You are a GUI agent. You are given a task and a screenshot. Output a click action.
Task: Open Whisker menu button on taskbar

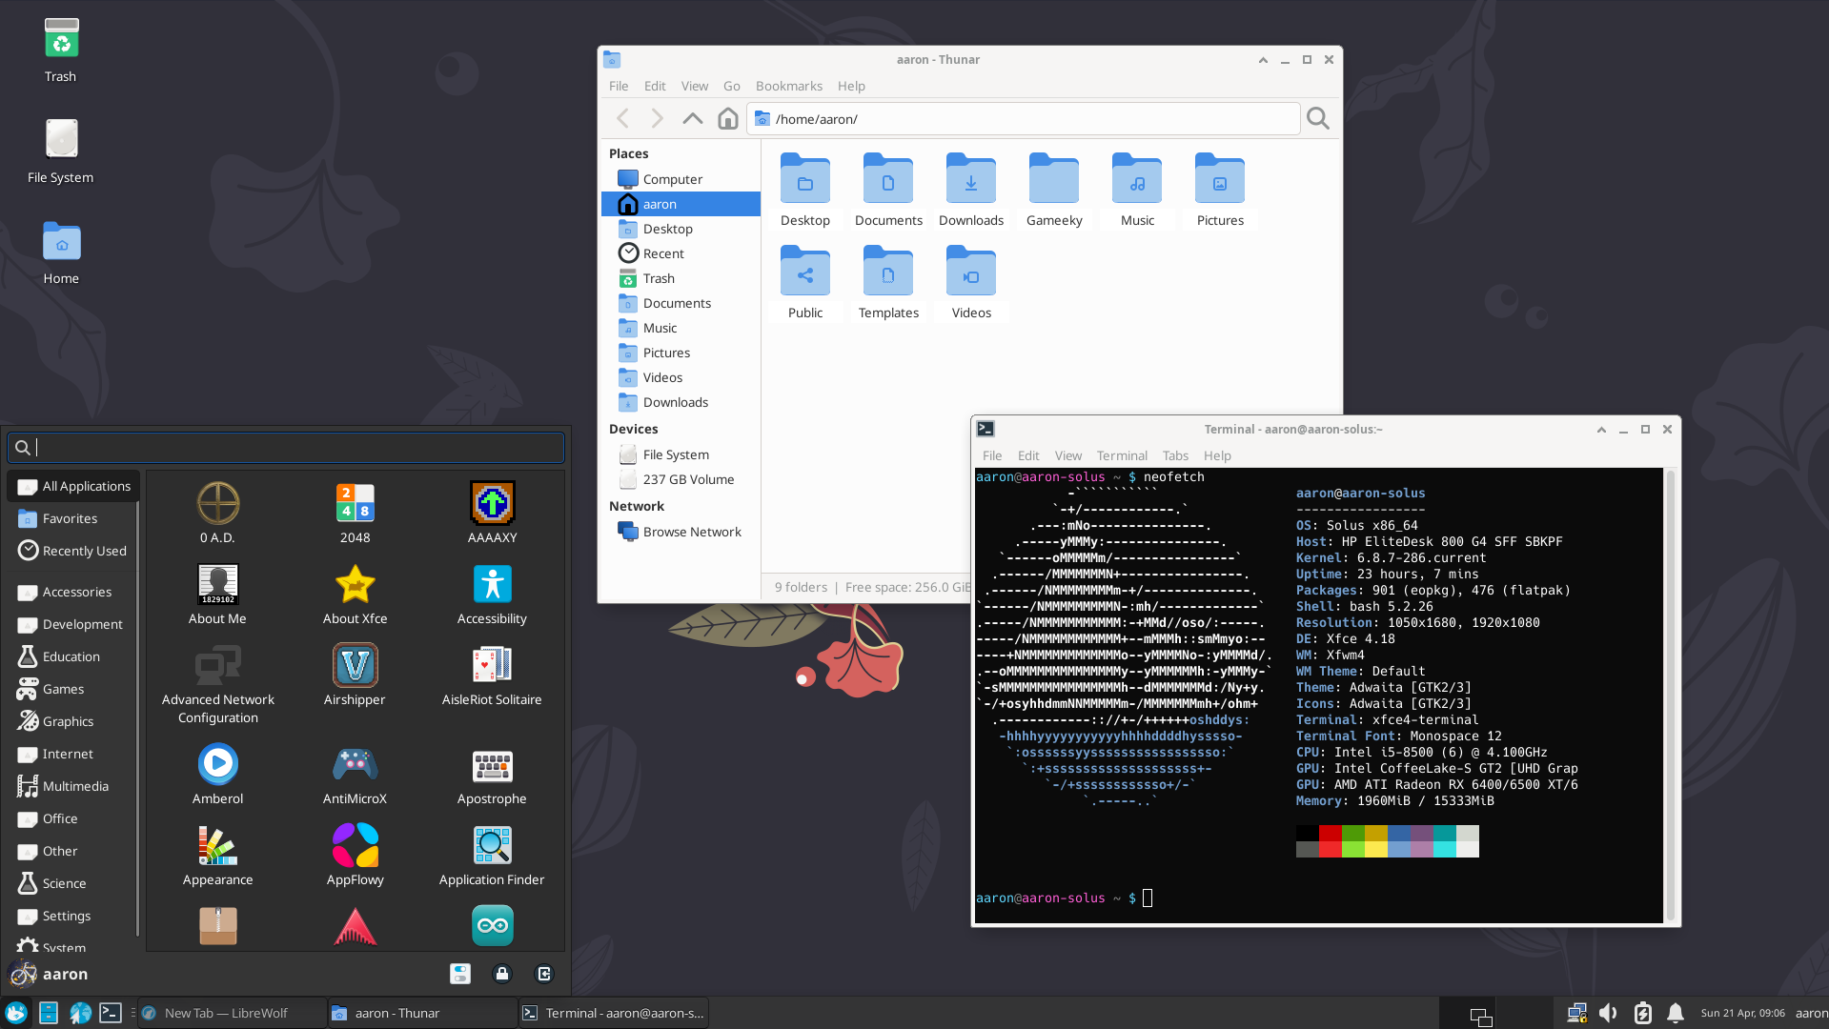(16, 1013)
